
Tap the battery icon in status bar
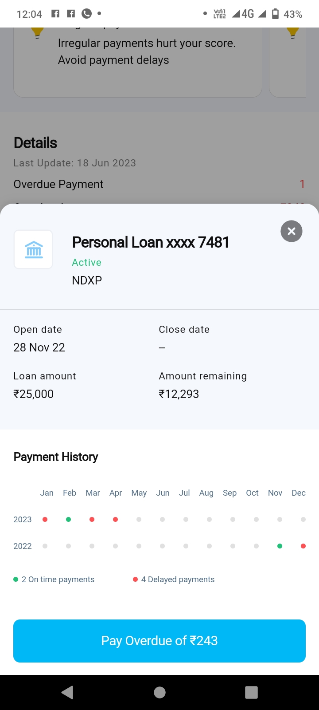point(275,14)
